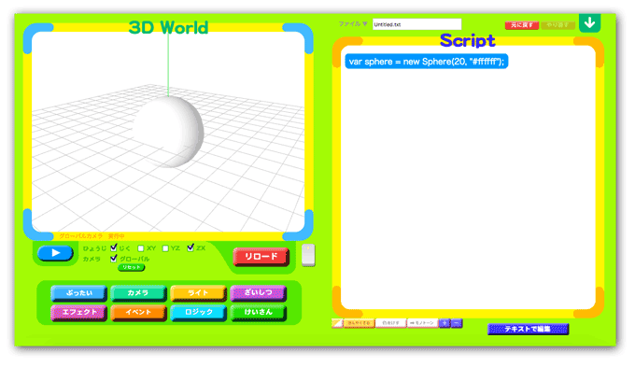Select the var sphere code block
635x367 pixels.
coord(427,62)
